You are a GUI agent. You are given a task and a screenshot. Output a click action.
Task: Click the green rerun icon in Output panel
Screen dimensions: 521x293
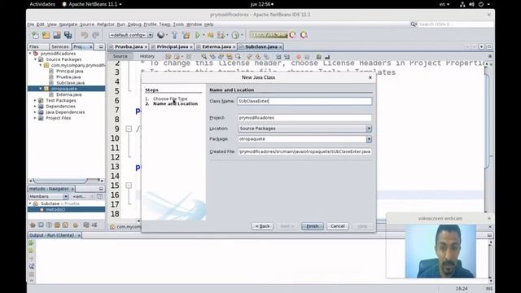pyautogui.click(x=31, y=243)
